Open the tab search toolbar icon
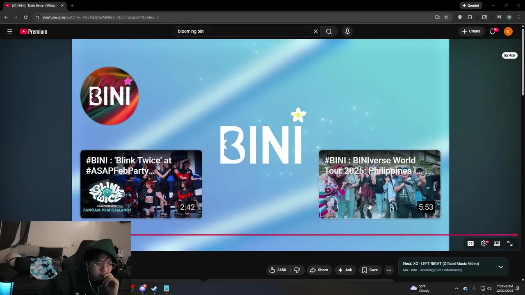The height and width of the screenshot is (295, 525). [484, 17]
